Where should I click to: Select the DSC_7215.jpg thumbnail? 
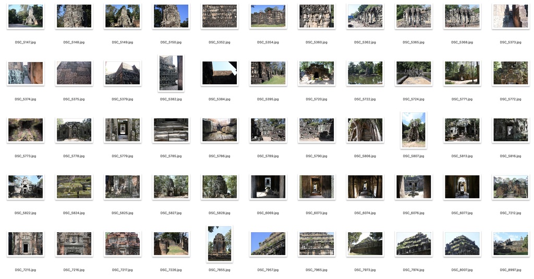(x=26, y=244)
